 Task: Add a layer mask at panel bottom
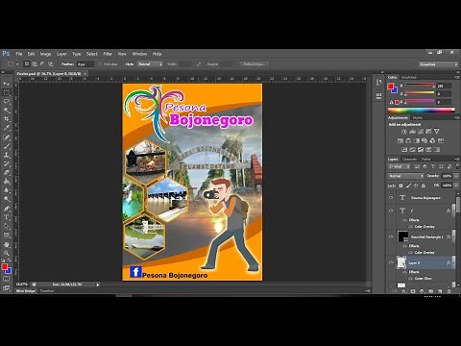413,291
